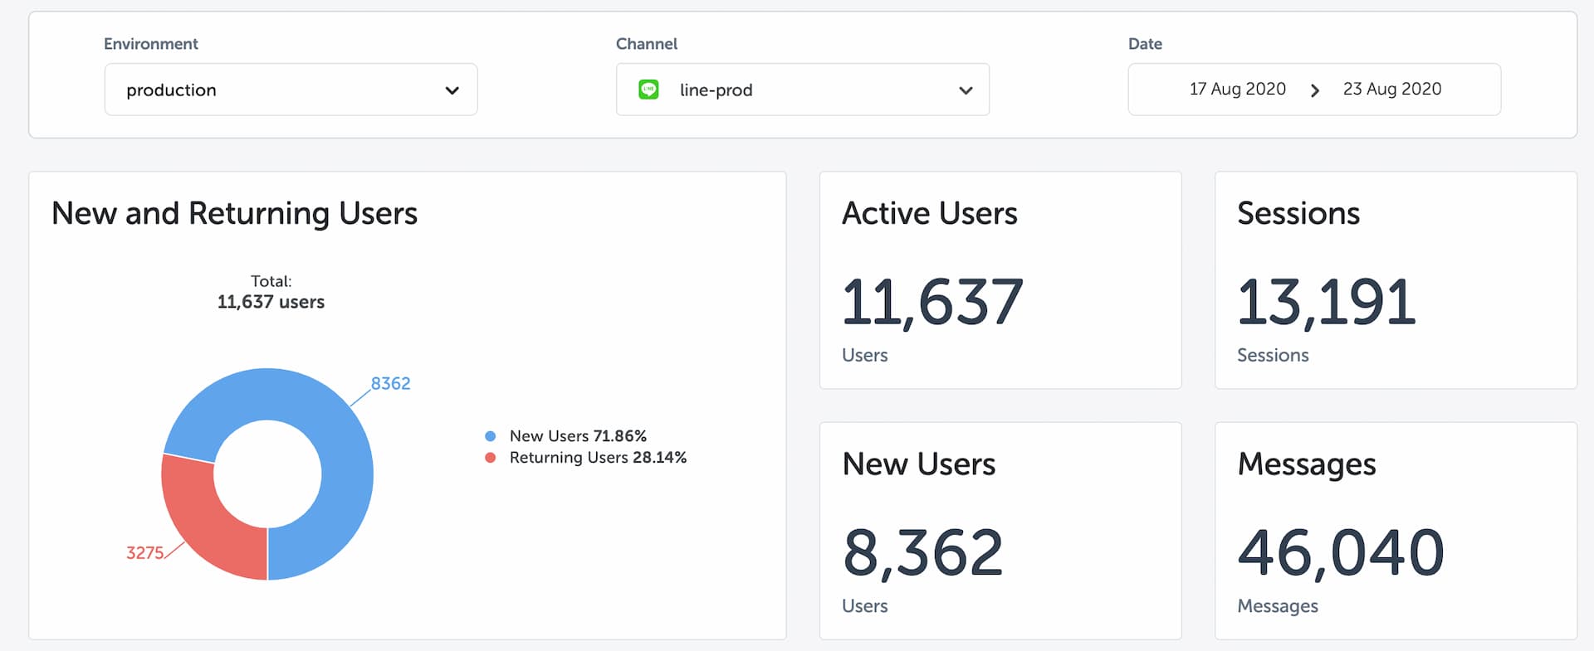Click the Sessions card heading
Image resolution: width=1594 pixels, height=651 pixels.
click(x=1298, y=213)
